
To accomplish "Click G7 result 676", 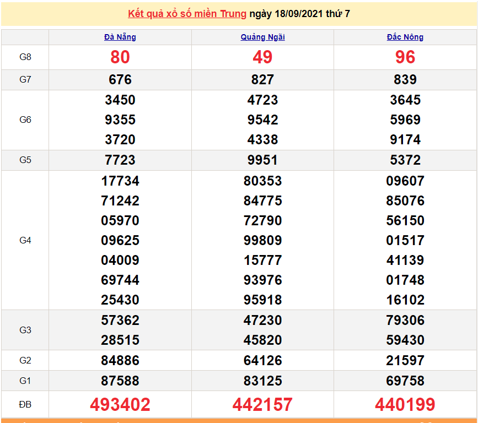I will tap(120, 79).
